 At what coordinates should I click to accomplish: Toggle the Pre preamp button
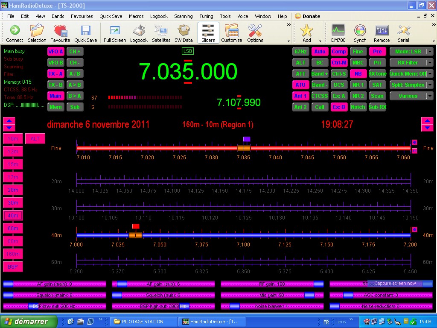(x=377, y=51)
